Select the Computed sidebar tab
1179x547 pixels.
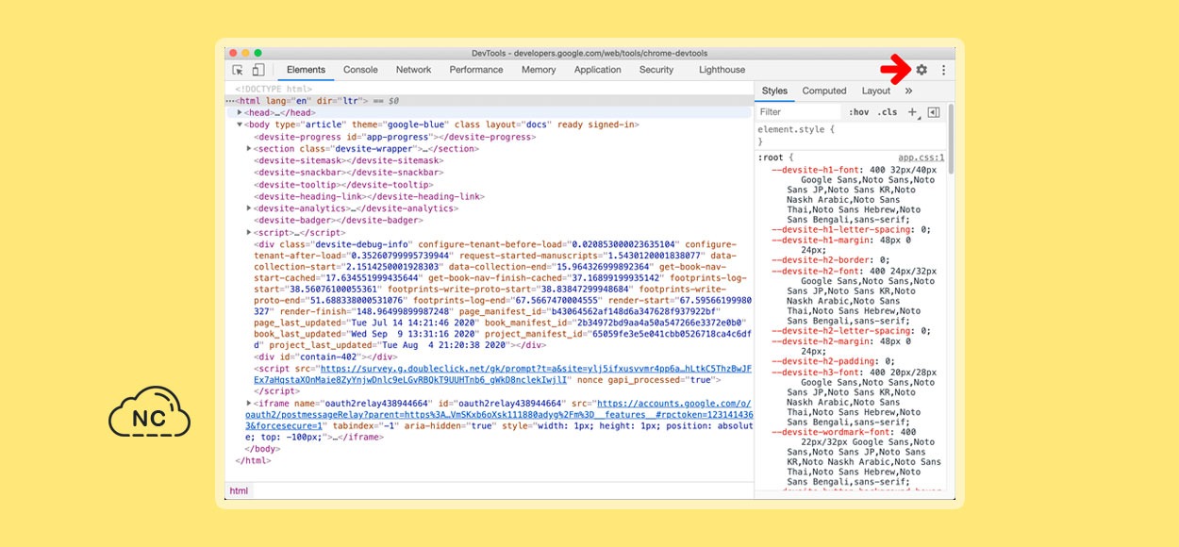click(x=824, y=91)
